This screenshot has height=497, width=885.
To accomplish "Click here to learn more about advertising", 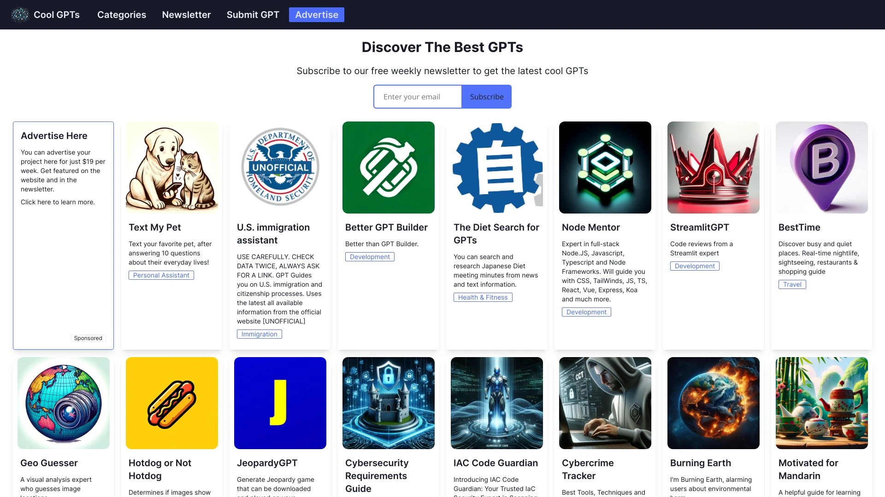I will (x=58, y=202).
